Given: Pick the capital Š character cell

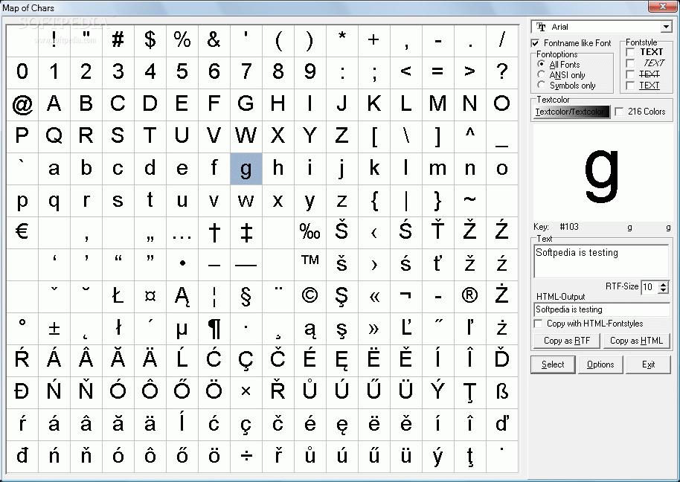Looking at the screenshot, I should (342, 233).
